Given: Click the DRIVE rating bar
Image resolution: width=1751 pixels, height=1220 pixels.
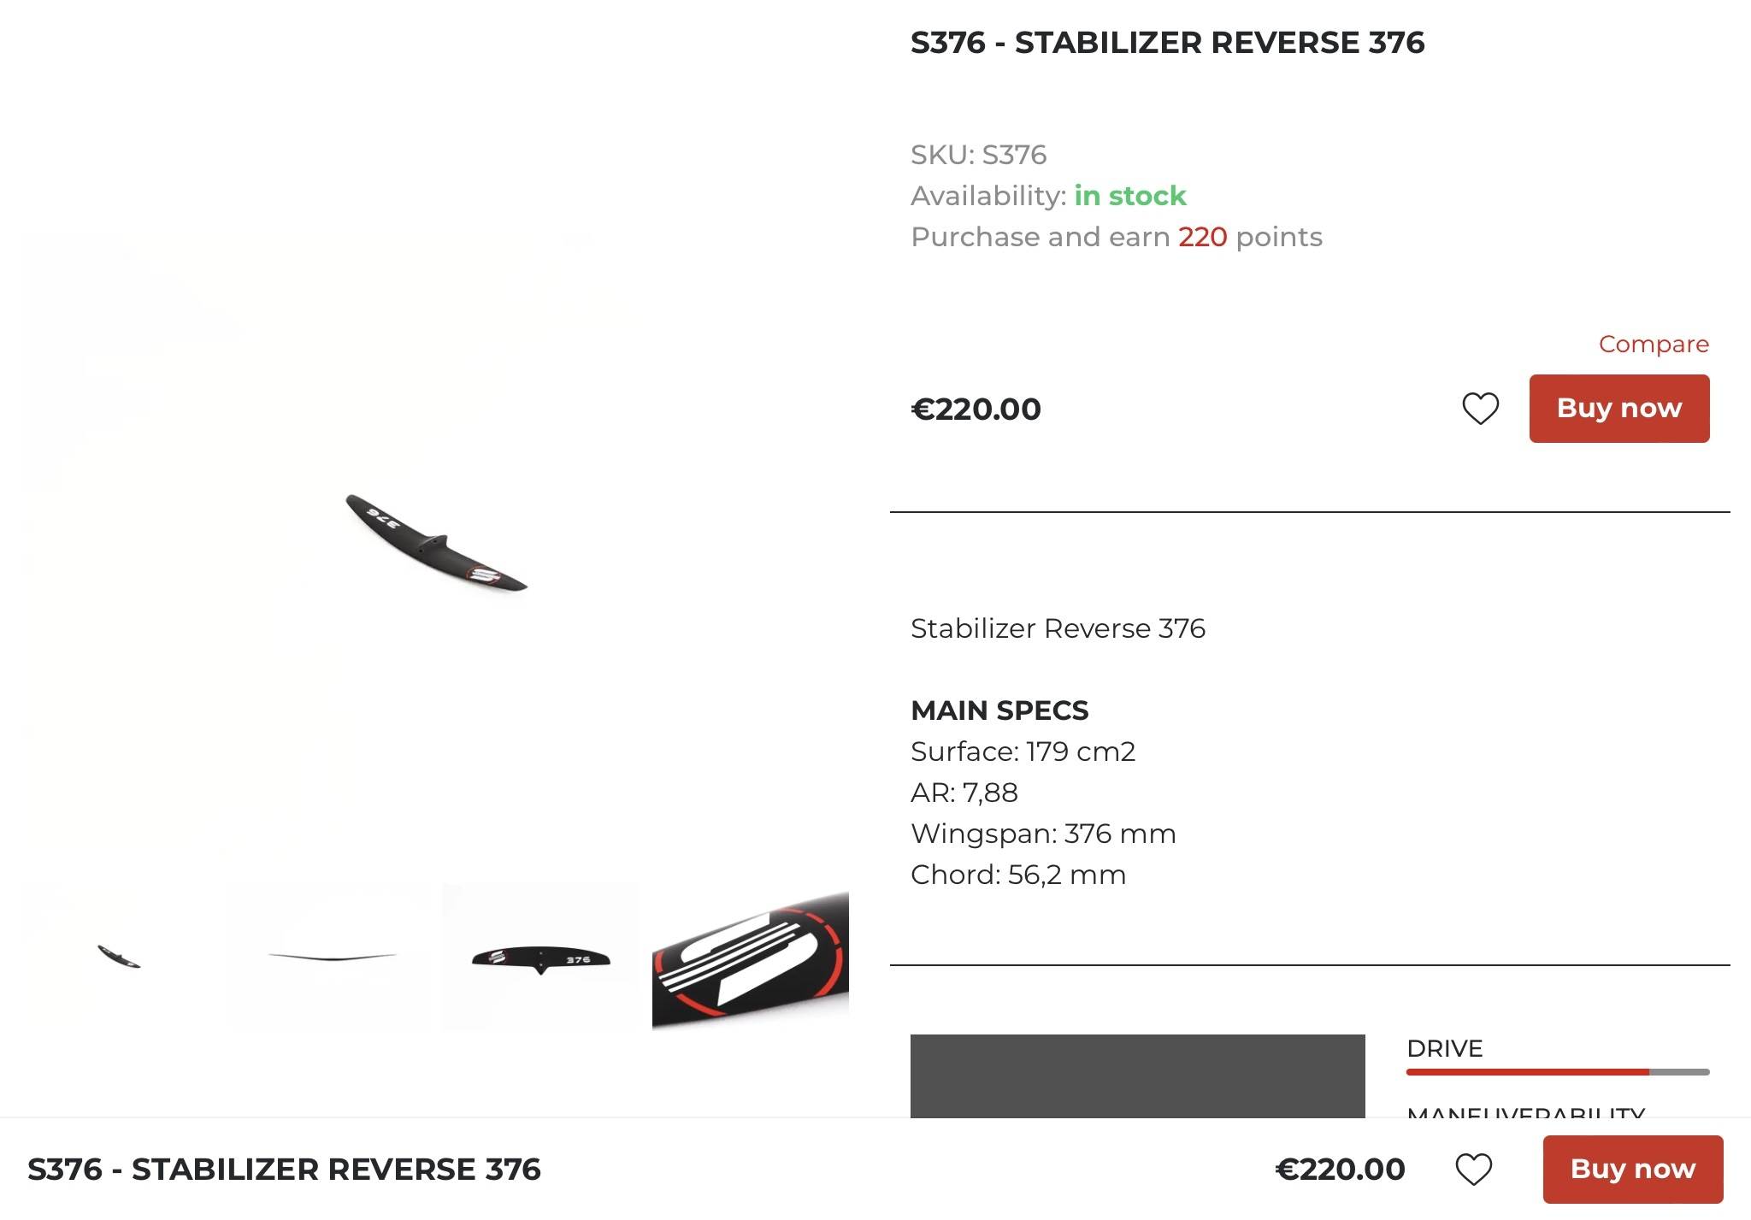Looking at the screenshot, I should click(1557, 1071).
